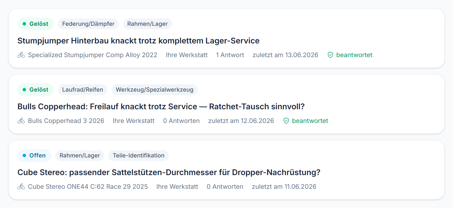Image resolution: width=453 pixels, height=208 pixels.
Task: Click the Gelöst status badge on the Bulls Copperhead card
Action: [36, 90]
